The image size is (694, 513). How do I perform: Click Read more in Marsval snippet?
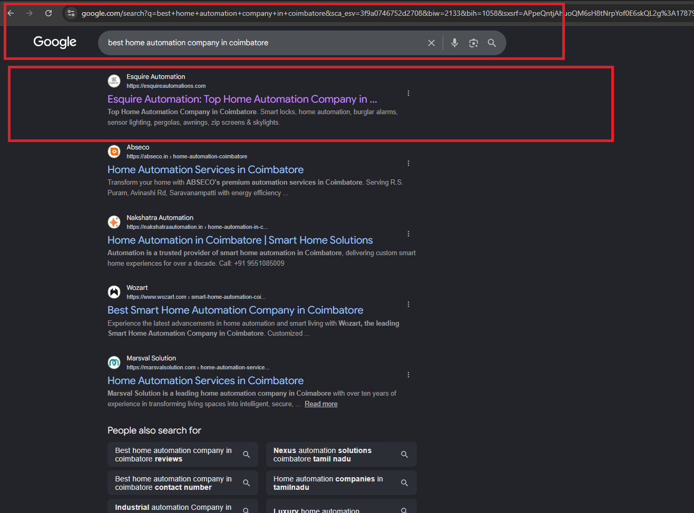pyautogui.click(x=321, y=404)
